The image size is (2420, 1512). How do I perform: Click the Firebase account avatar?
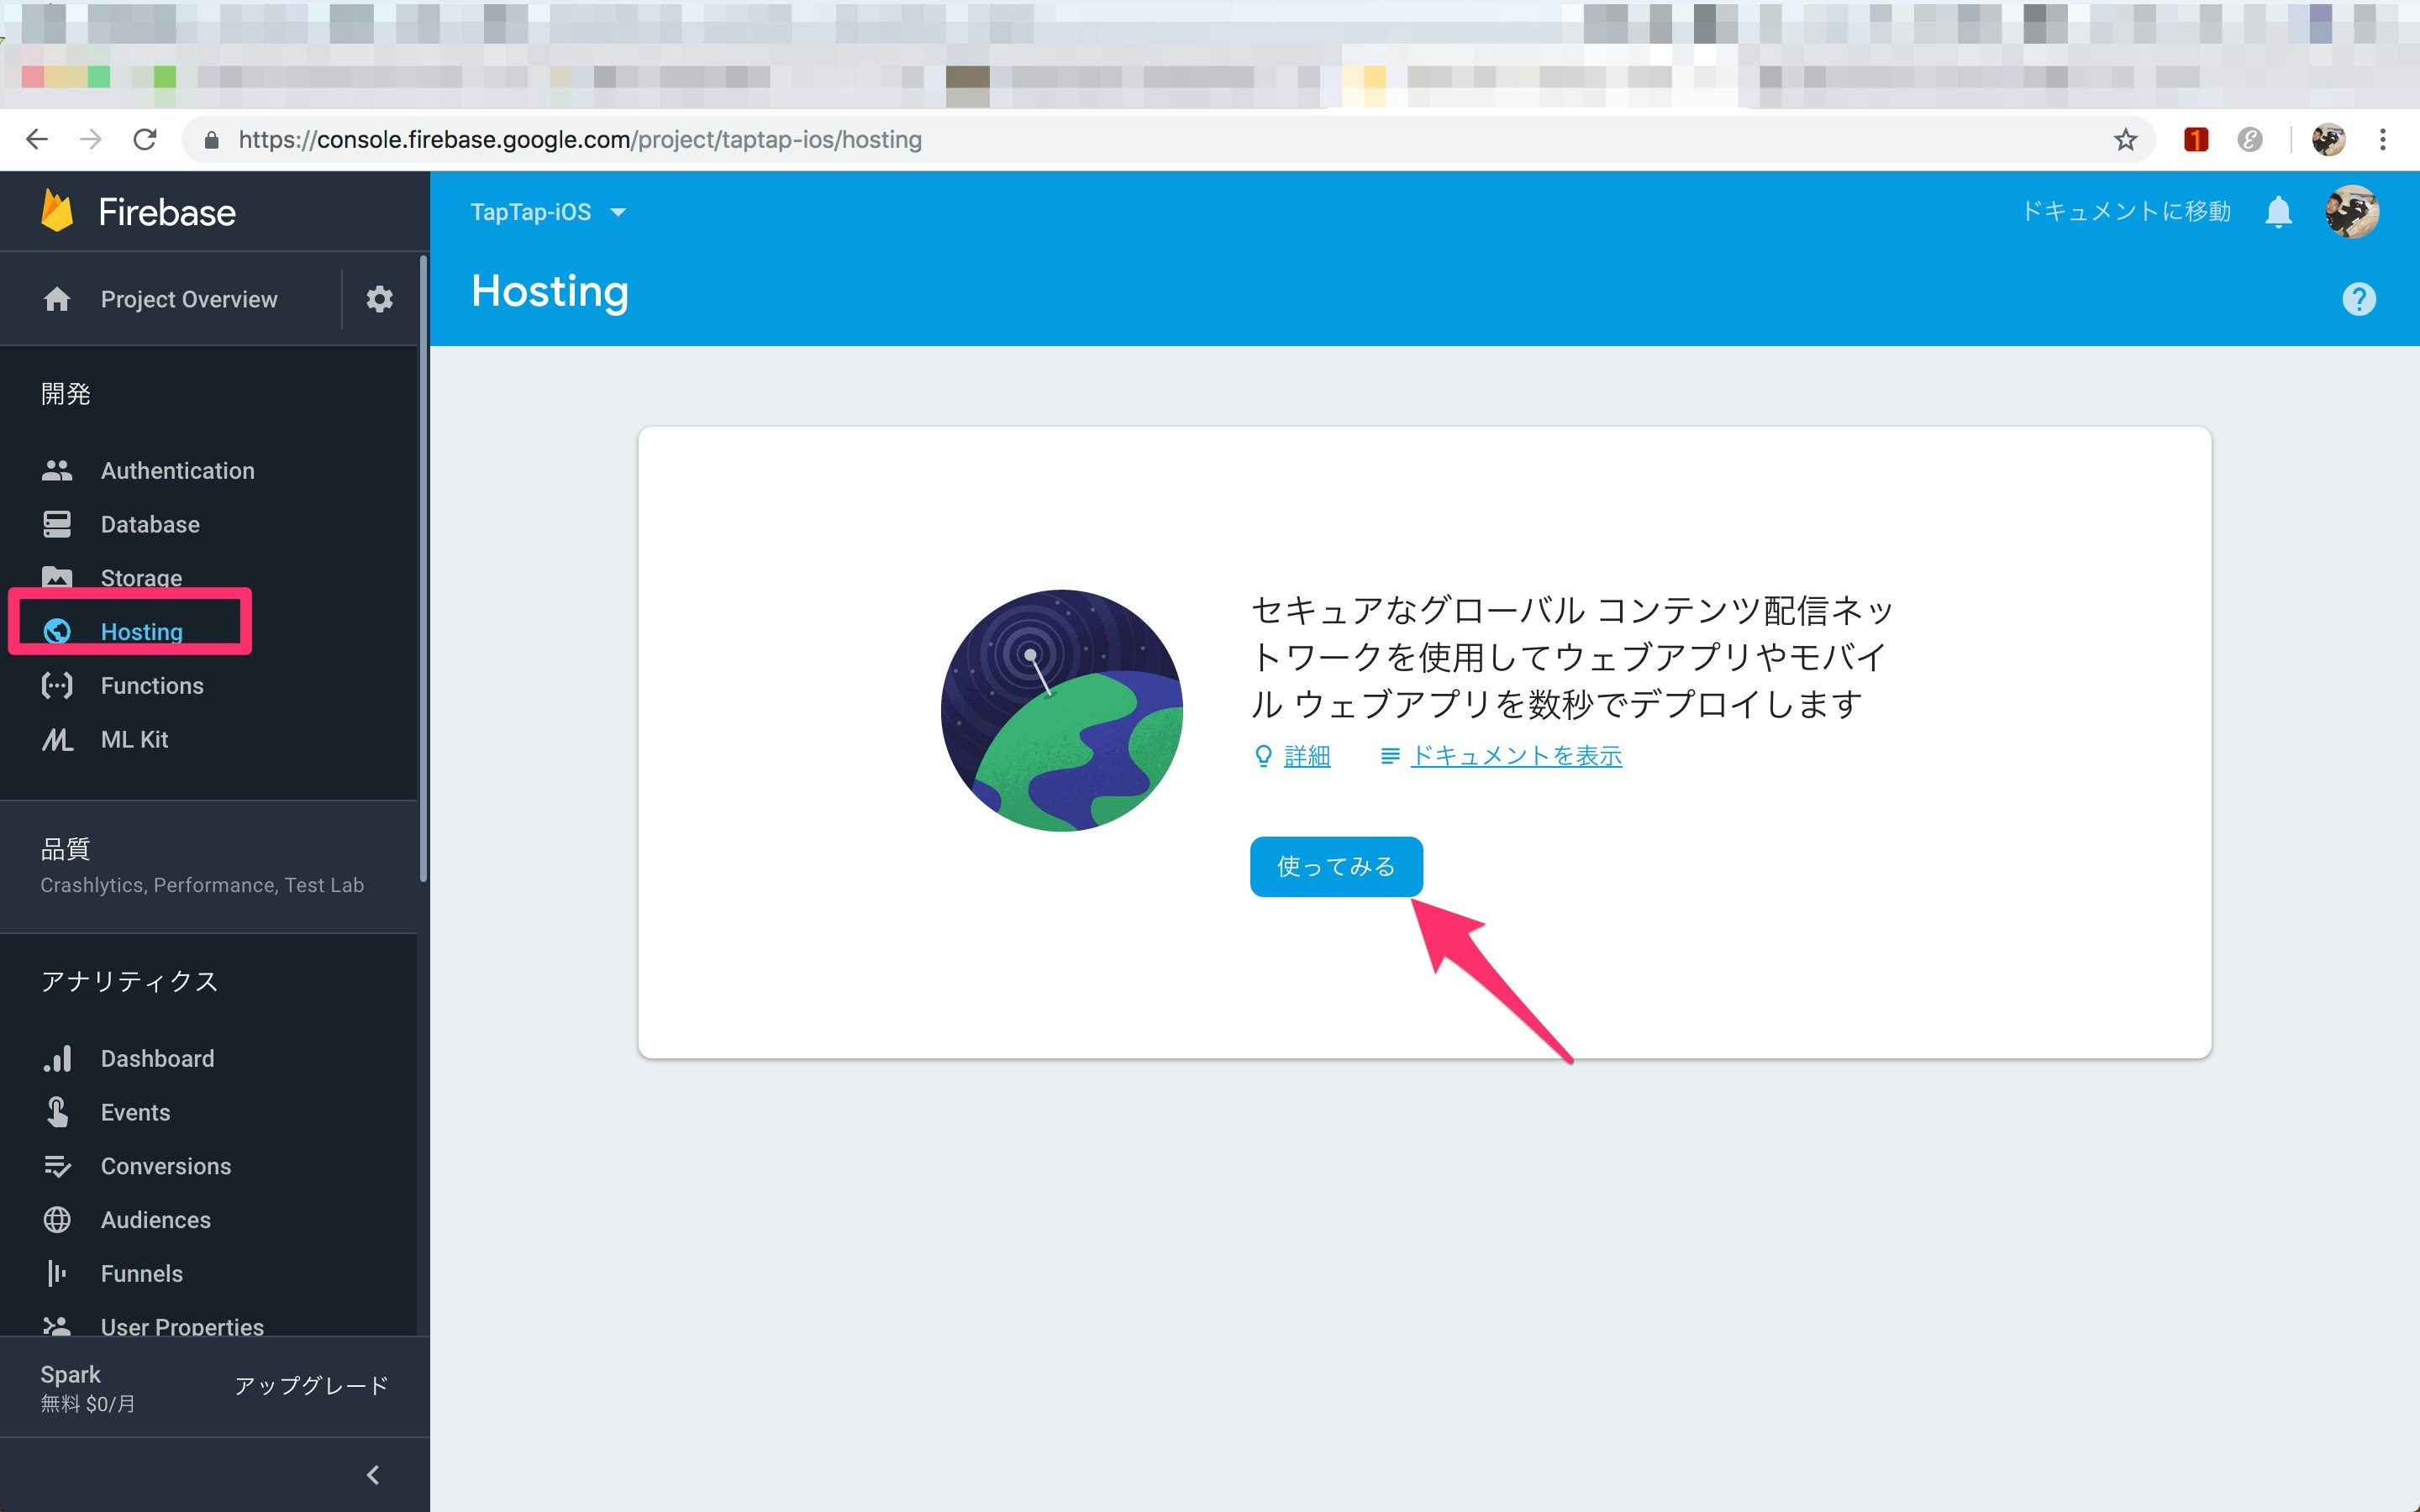click(2351, 212)
